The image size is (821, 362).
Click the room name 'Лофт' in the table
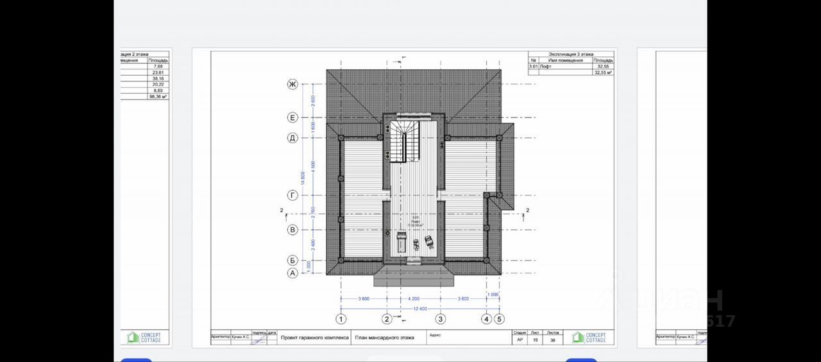coord(546,66)
